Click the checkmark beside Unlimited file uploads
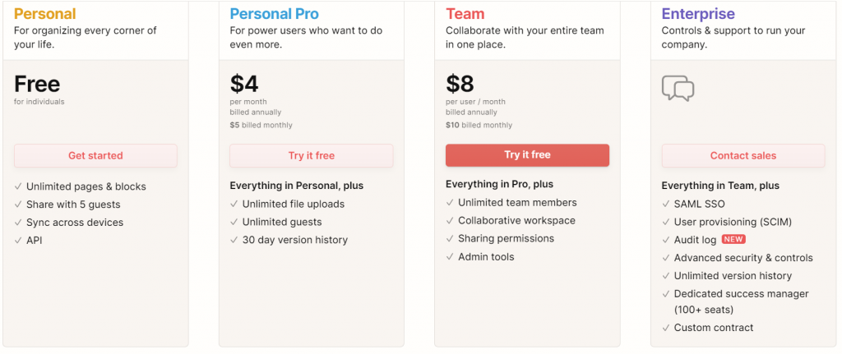The width and height of the screenshot is (842, 354). [234, 204]
